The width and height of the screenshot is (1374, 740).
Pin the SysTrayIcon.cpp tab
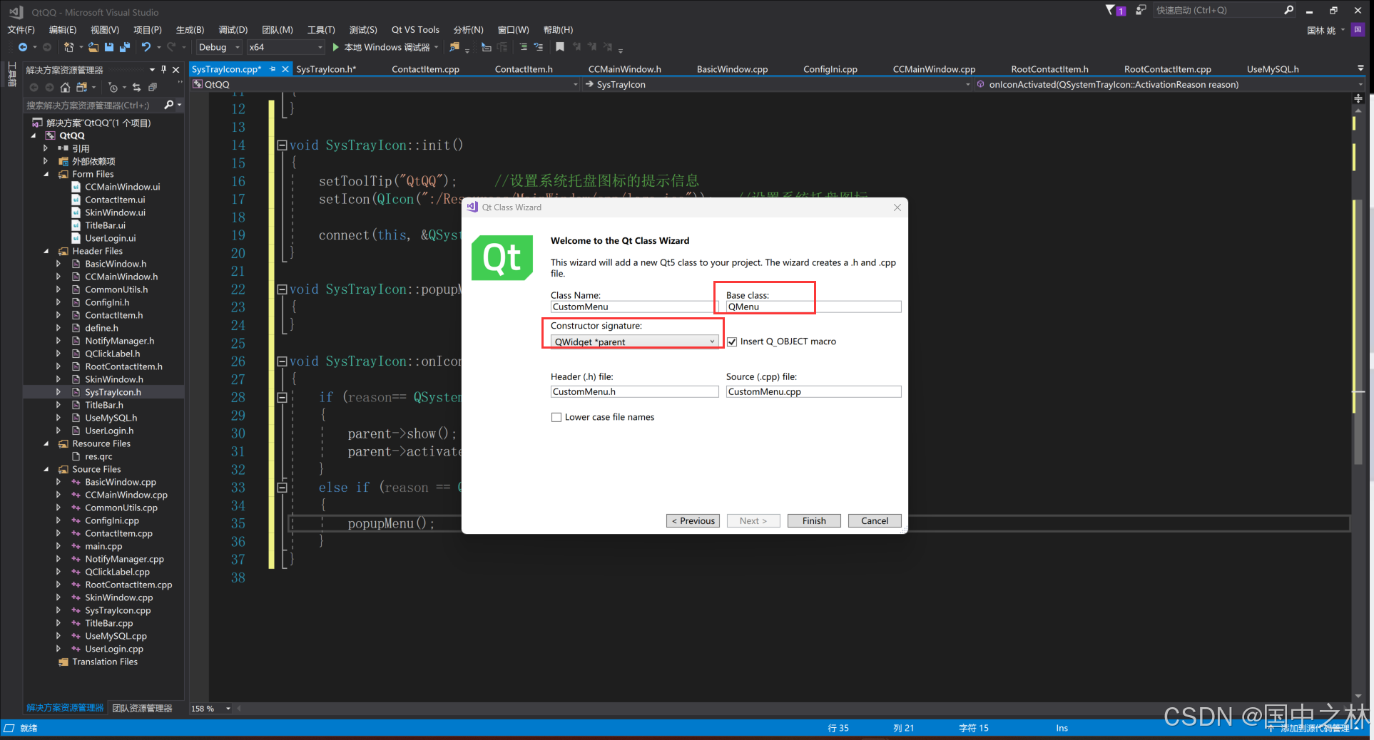[273, 69]
